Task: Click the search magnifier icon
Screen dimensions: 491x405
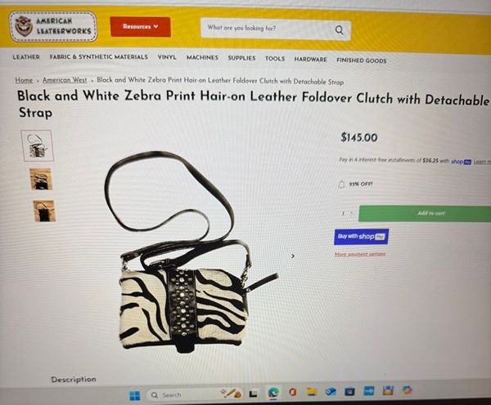Action: coord(339,30)
